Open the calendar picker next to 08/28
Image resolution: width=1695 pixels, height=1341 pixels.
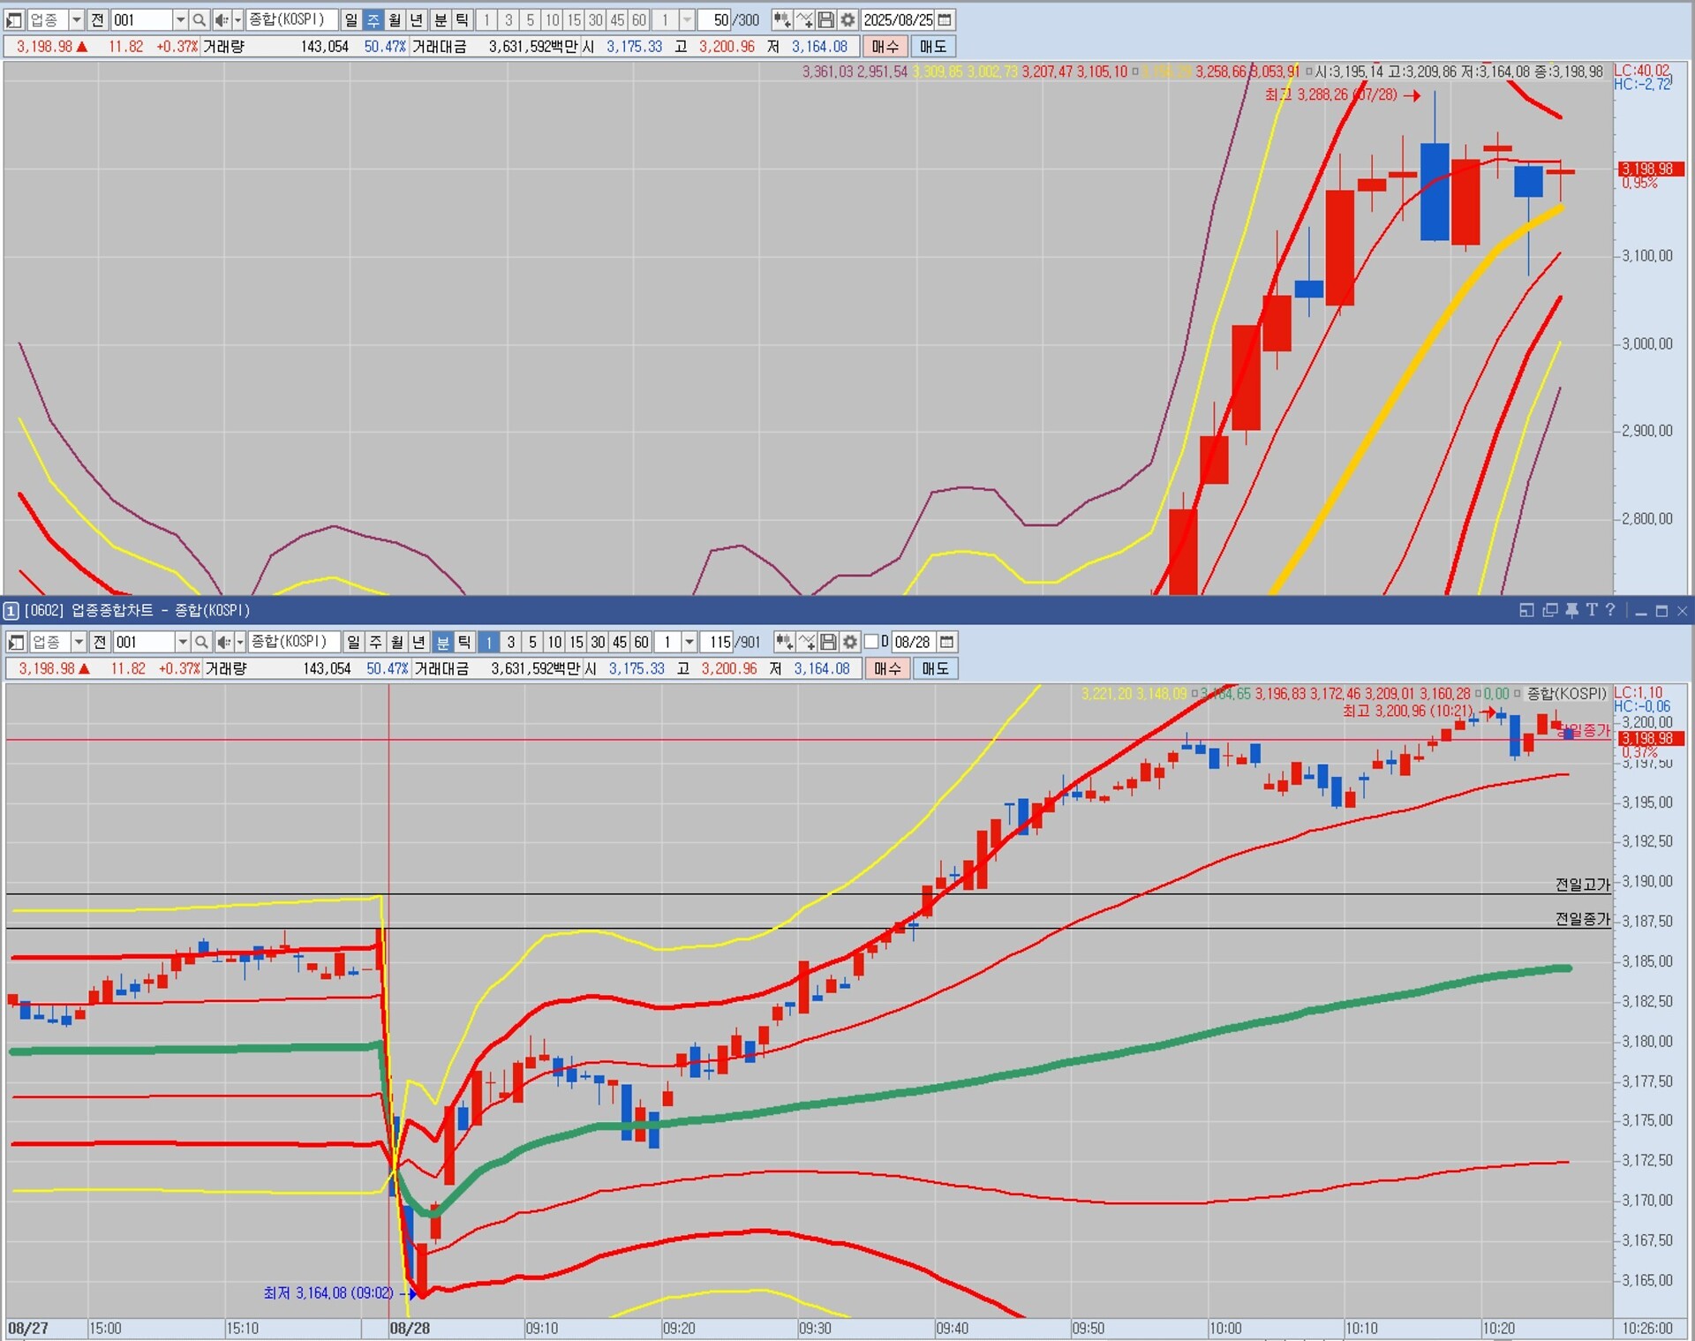pyautogui.click(x=946, y=642)
